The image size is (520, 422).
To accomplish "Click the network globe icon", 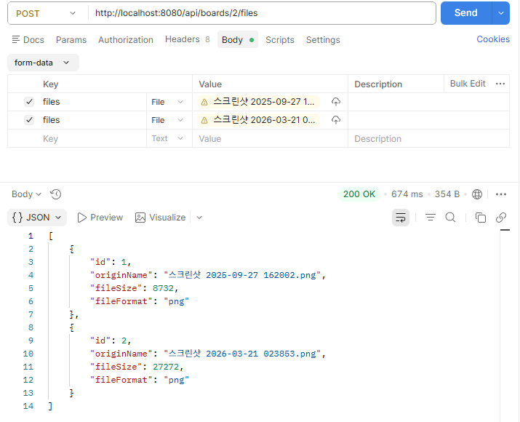I will 477,194.
